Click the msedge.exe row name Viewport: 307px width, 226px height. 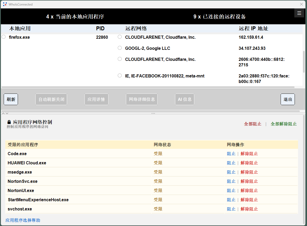pos(20,172)
